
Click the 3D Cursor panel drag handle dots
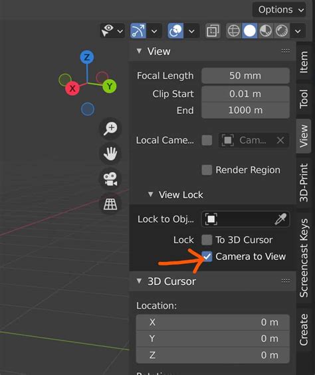tap(286, 281)
